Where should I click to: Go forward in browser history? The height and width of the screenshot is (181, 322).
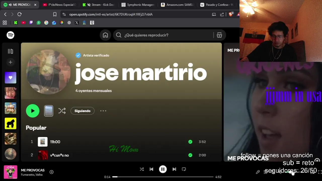[12, 14]
